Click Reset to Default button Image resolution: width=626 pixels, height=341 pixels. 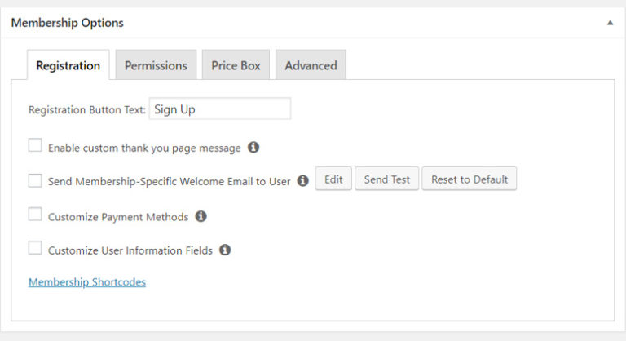[469, 179]
